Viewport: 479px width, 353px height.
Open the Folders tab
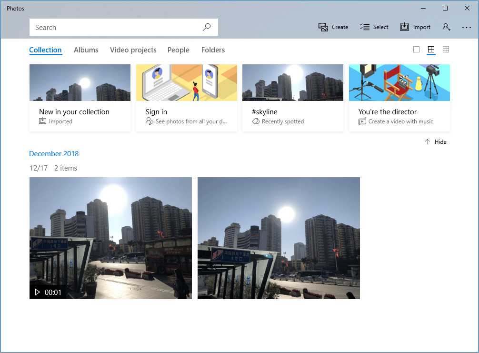(x=213, y=50)
